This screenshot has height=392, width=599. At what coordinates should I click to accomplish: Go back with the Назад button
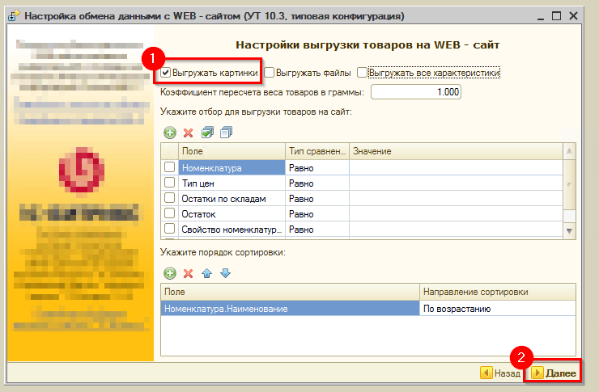pos(500,373)
